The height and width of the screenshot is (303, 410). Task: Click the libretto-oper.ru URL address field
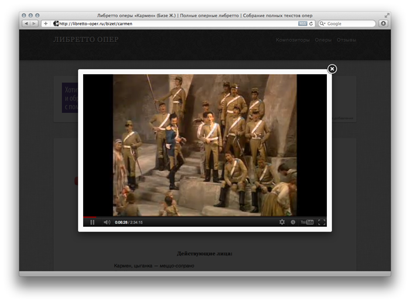click(176, 23)
